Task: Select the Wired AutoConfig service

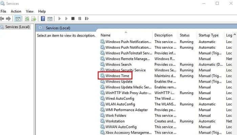Action: pyautogui.click(x=120, y=98)
